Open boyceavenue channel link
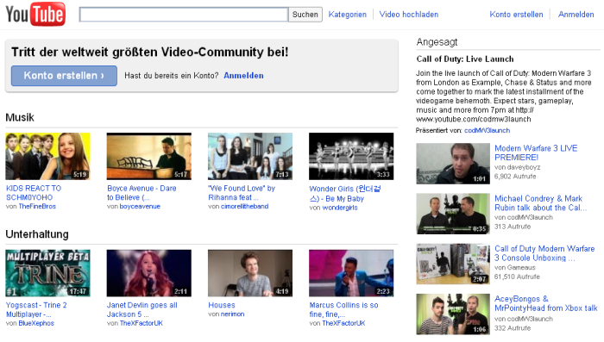 [x=140, y=207]
